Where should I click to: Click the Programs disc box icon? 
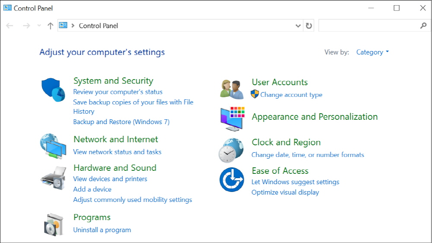pos(54,224)
